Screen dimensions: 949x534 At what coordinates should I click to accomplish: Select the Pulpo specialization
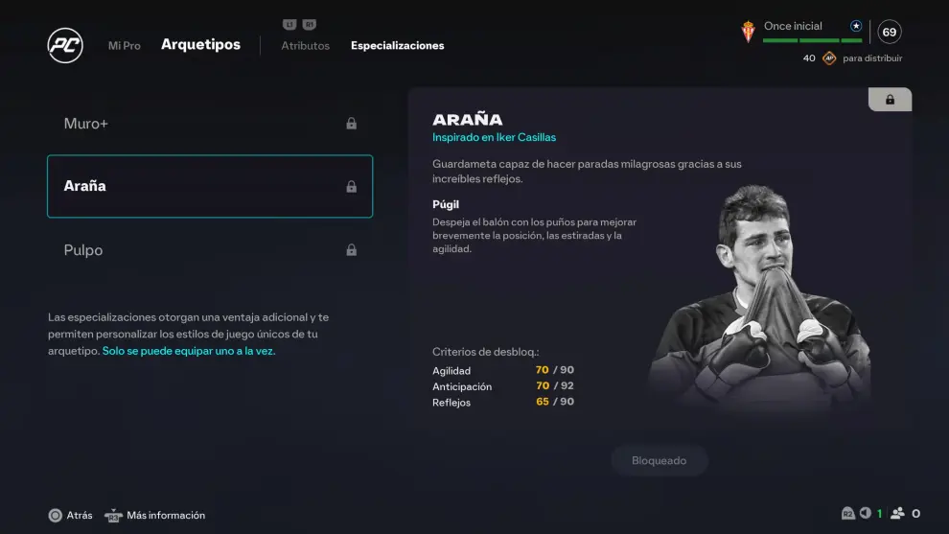click(x=210, y=249)
